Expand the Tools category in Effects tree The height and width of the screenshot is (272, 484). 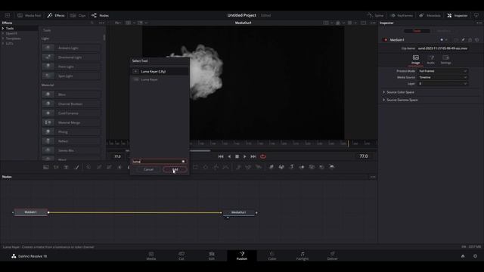[x=3, y=28]
